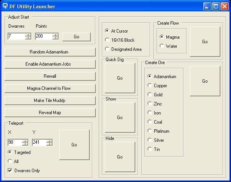
Task: Choose Platinum ore option
Action: [x=150, y=131]
